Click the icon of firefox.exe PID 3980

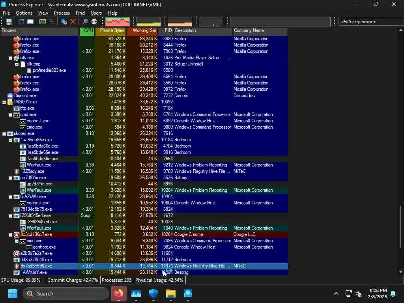pos(17,39)
